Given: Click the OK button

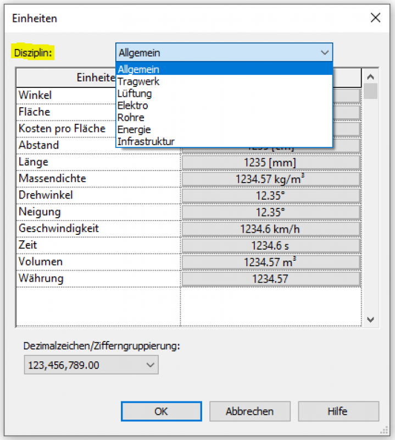Looking at the screenshot, I should 161,411.
